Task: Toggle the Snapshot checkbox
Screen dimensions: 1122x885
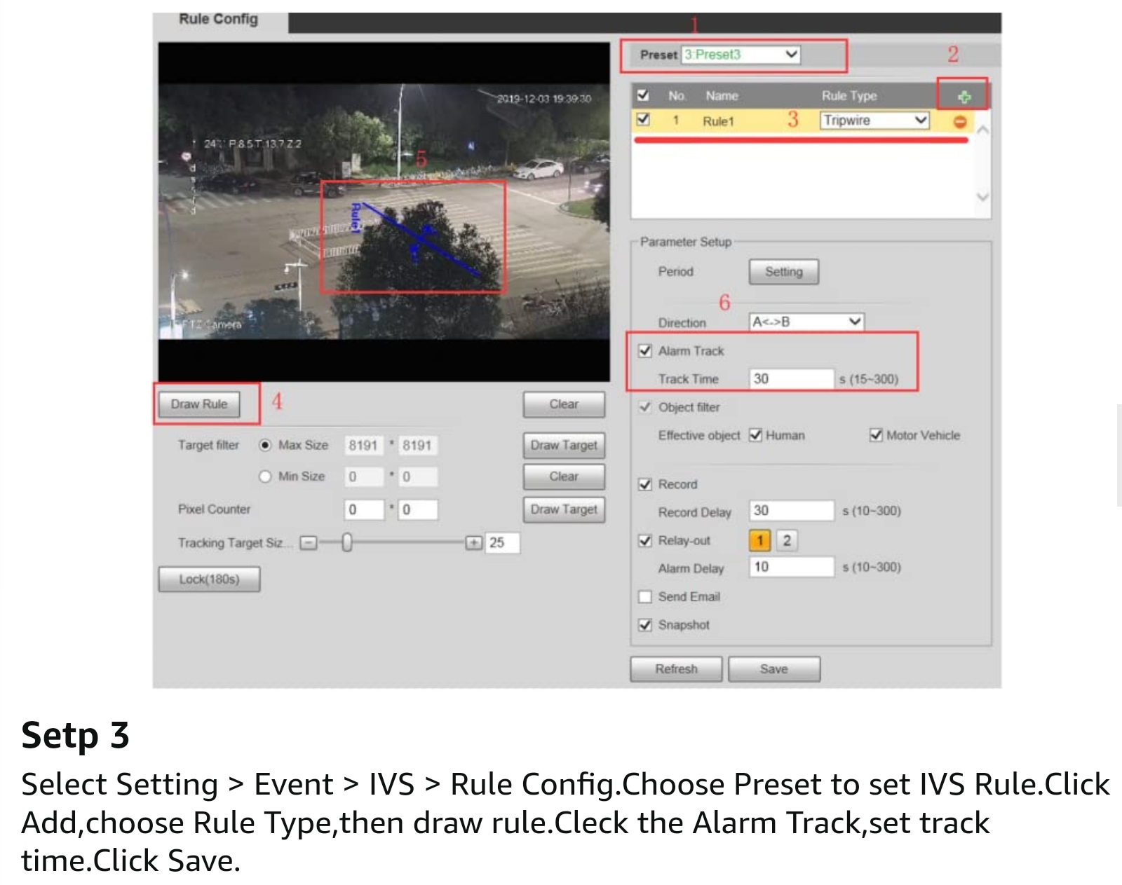Action: [x=645, y=624]
